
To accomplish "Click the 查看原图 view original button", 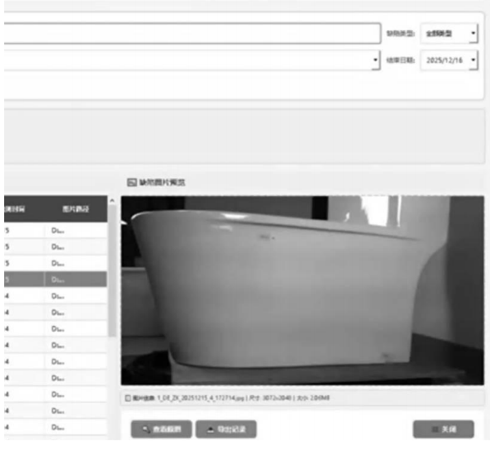I will (161, 430).
